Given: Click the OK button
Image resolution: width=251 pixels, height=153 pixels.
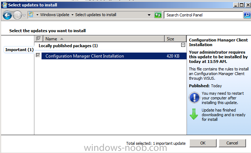Looking at the screenshot, I should point(203,143).
